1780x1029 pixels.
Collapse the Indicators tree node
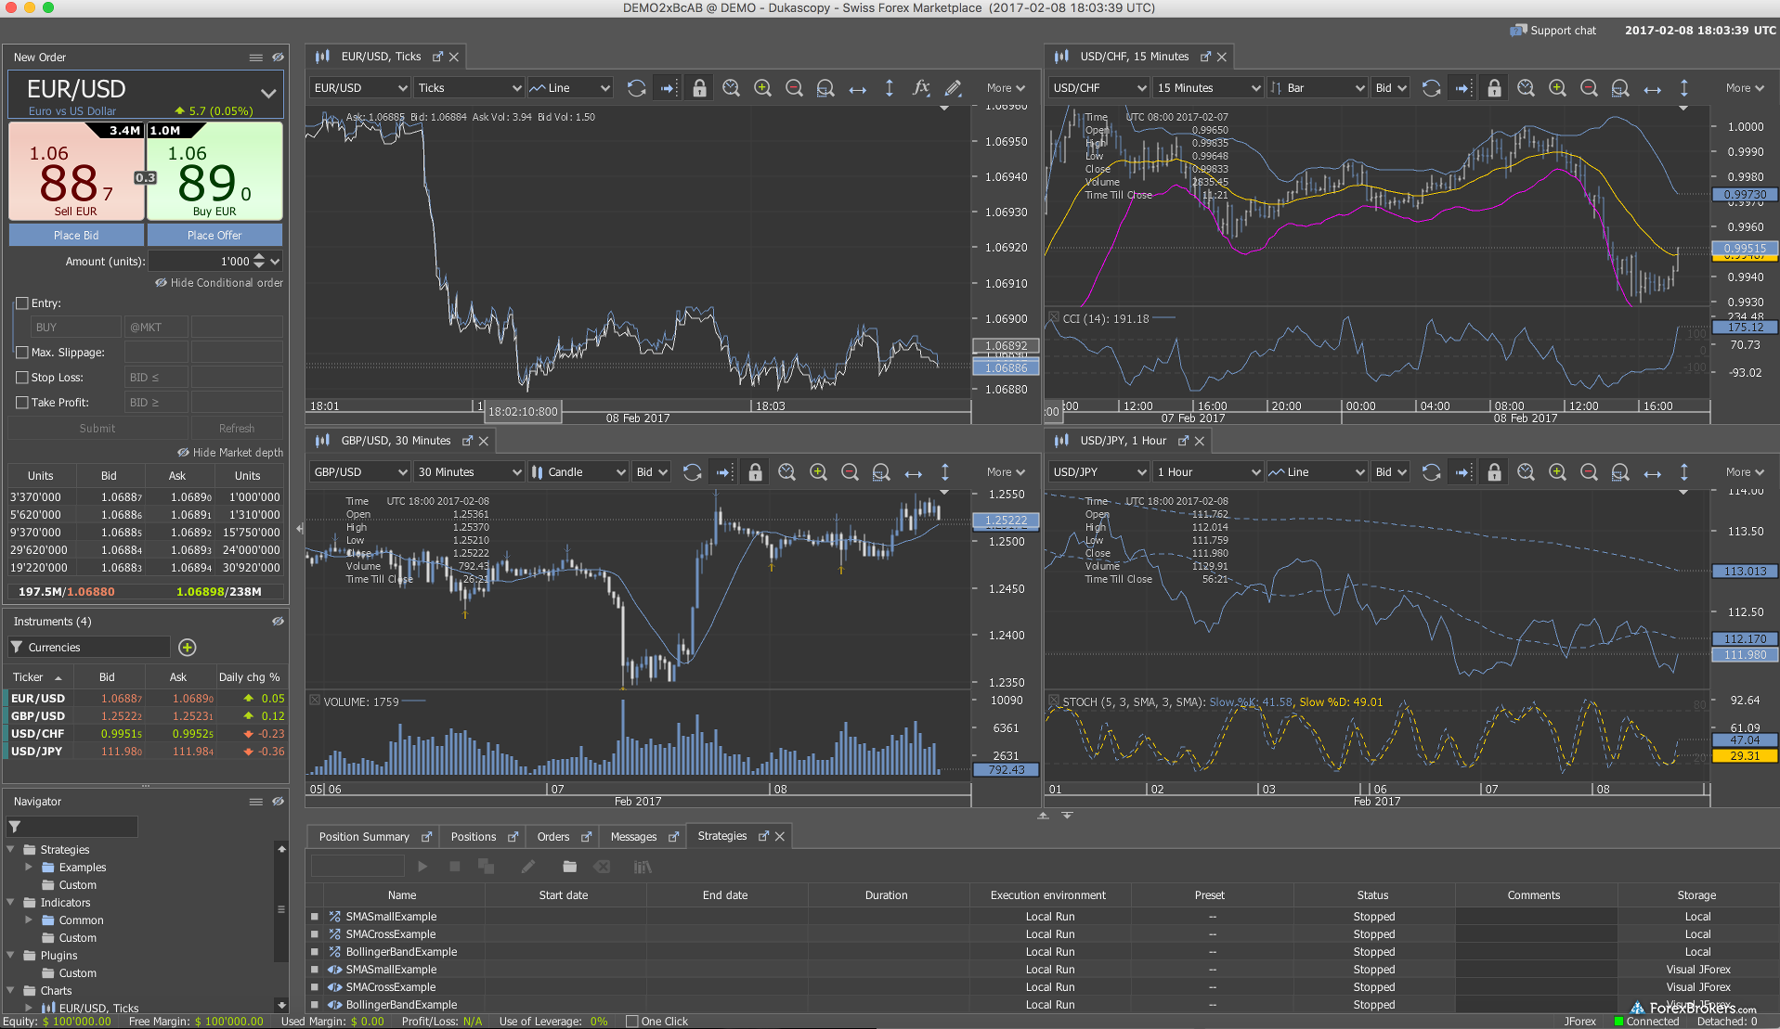click(11, 903)
